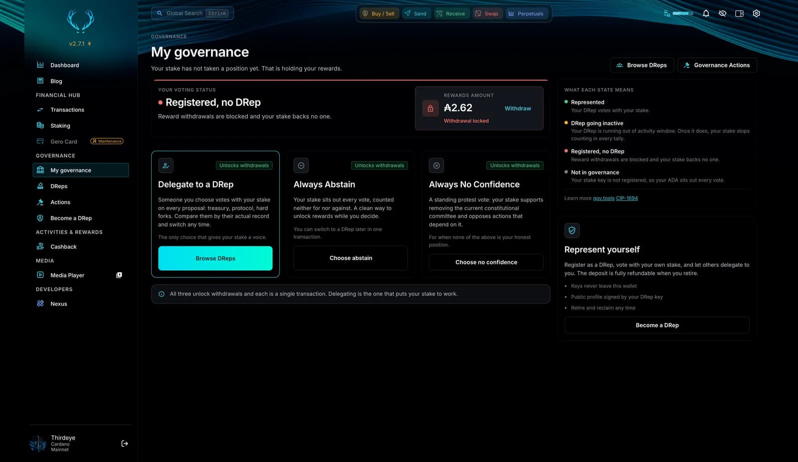This screenshot has height=462, width=798.
Task: Open Nexus under Developers
Action: (x=81, y=304)
